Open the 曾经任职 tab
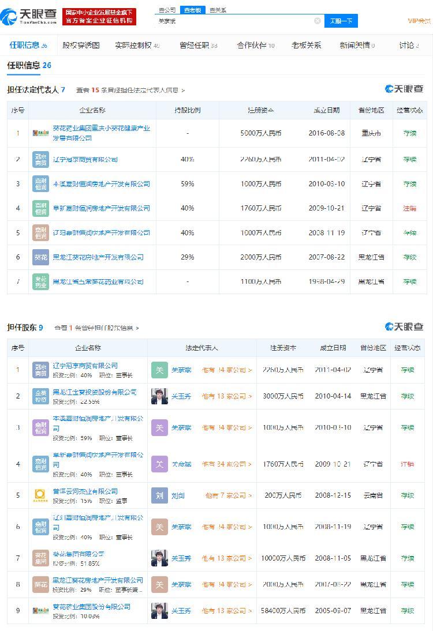This screenshot has width=433, height=631. click(x=199, y=45)
